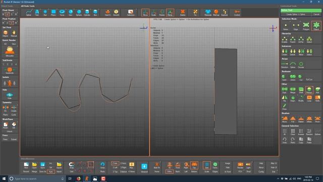Open the Materials panel icon
The height and width of the screenshot is (182, 323).
[208, 12]
